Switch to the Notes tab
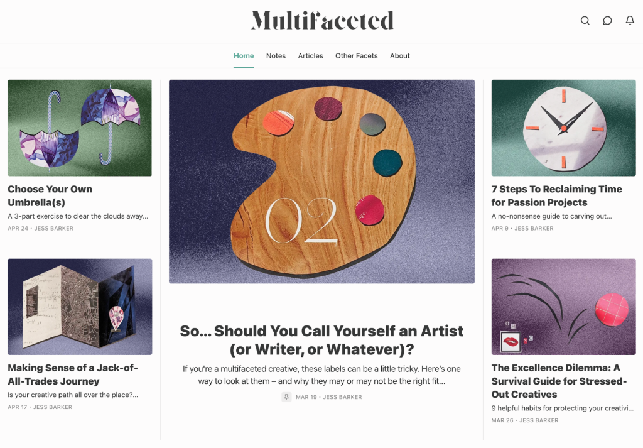Screen dimensions: 643x448 276,56
